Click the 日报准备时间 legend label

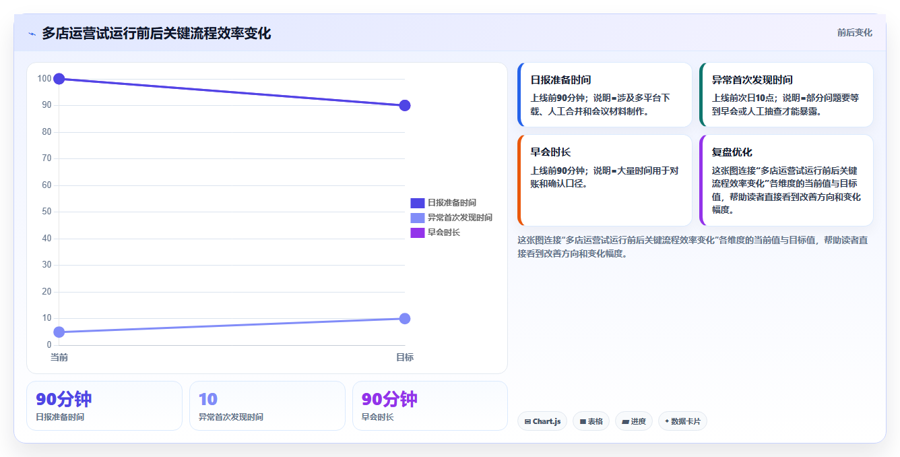pos(452,203)
